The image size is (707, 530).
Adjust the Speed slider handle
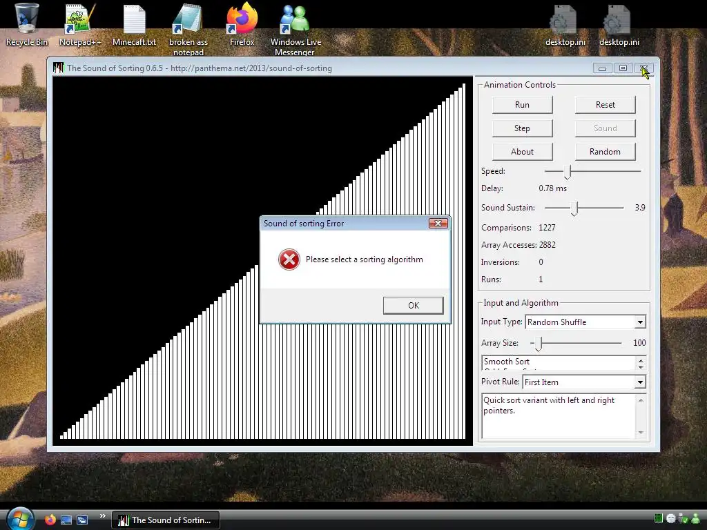(x=568, y=172)
